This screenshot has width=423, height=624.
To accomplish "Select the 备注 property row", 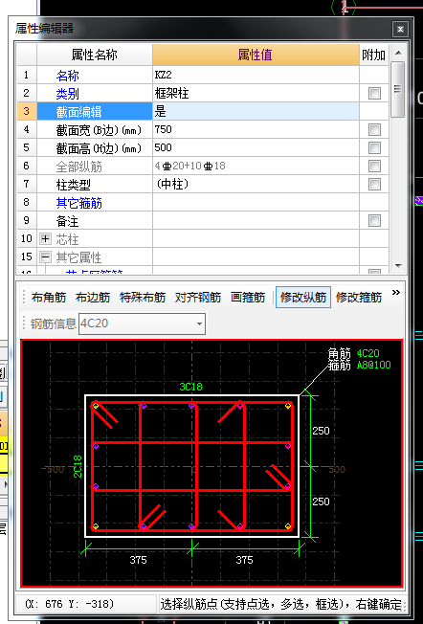I will pos(95,220).
